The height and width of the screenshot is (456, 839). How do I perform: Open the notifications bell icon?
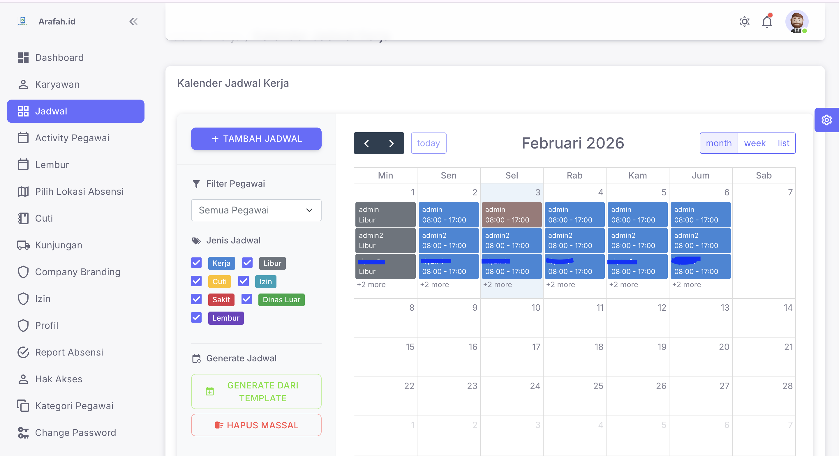pyautogui.click(x=767, y=22)
